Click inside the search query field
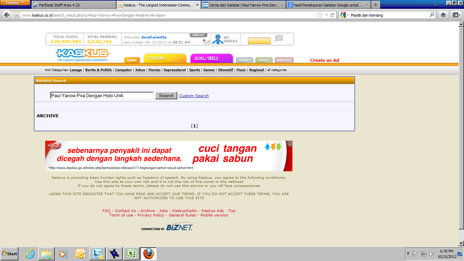Viewport: 464px width, 261px height. coord(101,95)
